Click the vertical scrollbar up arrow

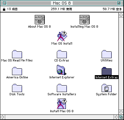(121, 15)
